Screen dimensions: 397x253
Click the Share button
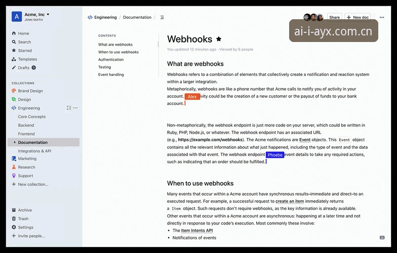pyautogui.click(x=334, y=17)
